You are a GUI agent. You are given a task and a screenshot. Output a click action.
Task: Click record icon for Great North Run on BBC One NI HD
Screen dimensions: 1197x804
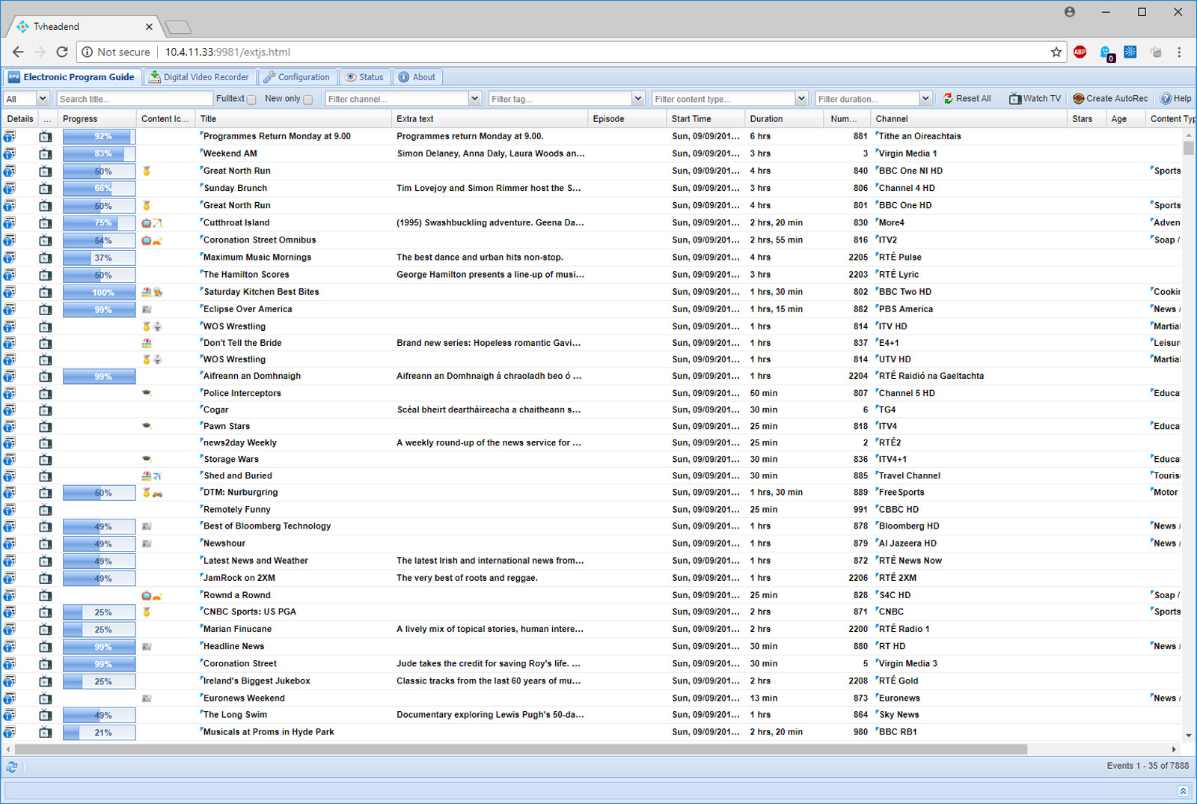click(46, 171)
